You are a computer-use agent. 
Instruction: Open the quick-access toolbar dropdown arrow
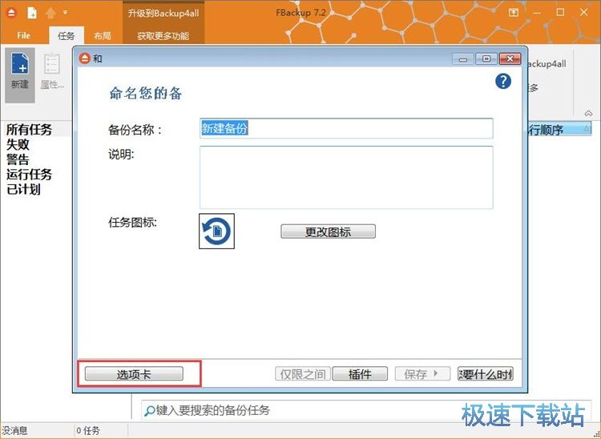click(x=66, y=13)
